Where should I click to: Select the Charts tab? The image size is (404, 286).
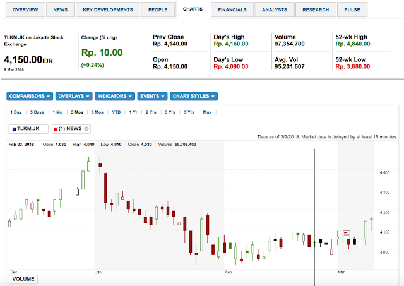click(193, 9)
